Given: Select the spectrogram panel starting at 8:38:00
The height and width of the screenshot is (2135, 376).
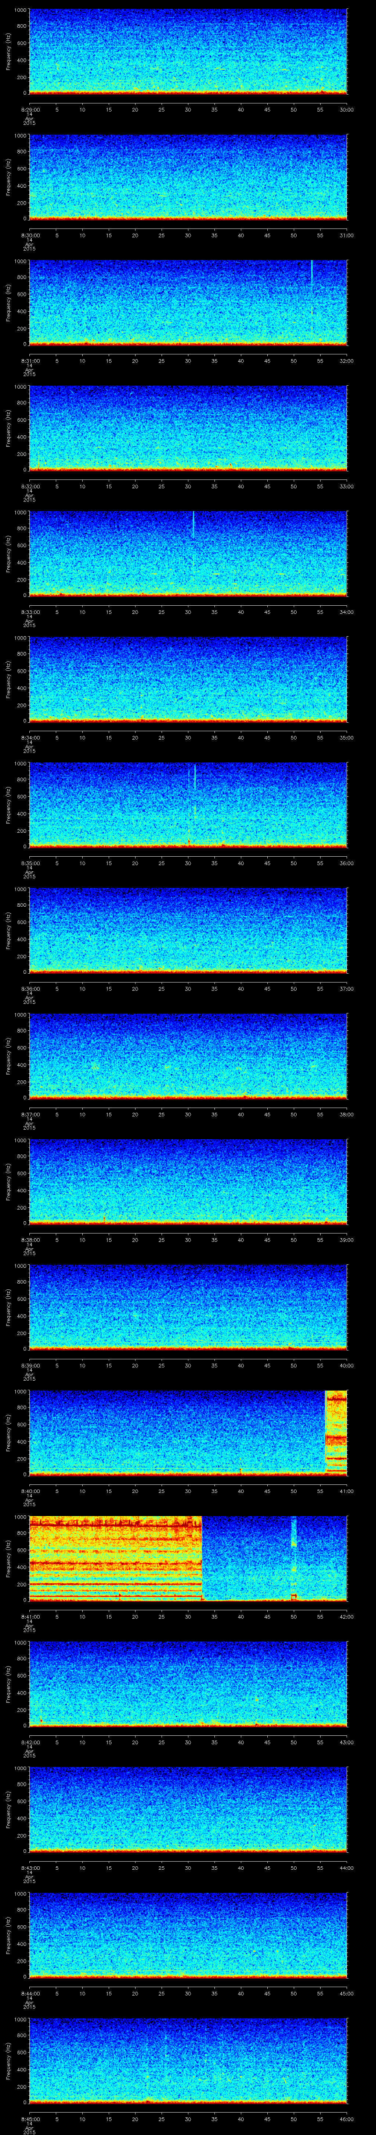Looking at the screenshot, I should pyautogui.click(x=188, y=1182).
